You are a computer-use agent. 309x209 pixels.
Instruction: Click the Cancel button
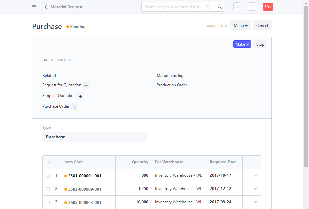pyautogui.click(x=262, y=25)
